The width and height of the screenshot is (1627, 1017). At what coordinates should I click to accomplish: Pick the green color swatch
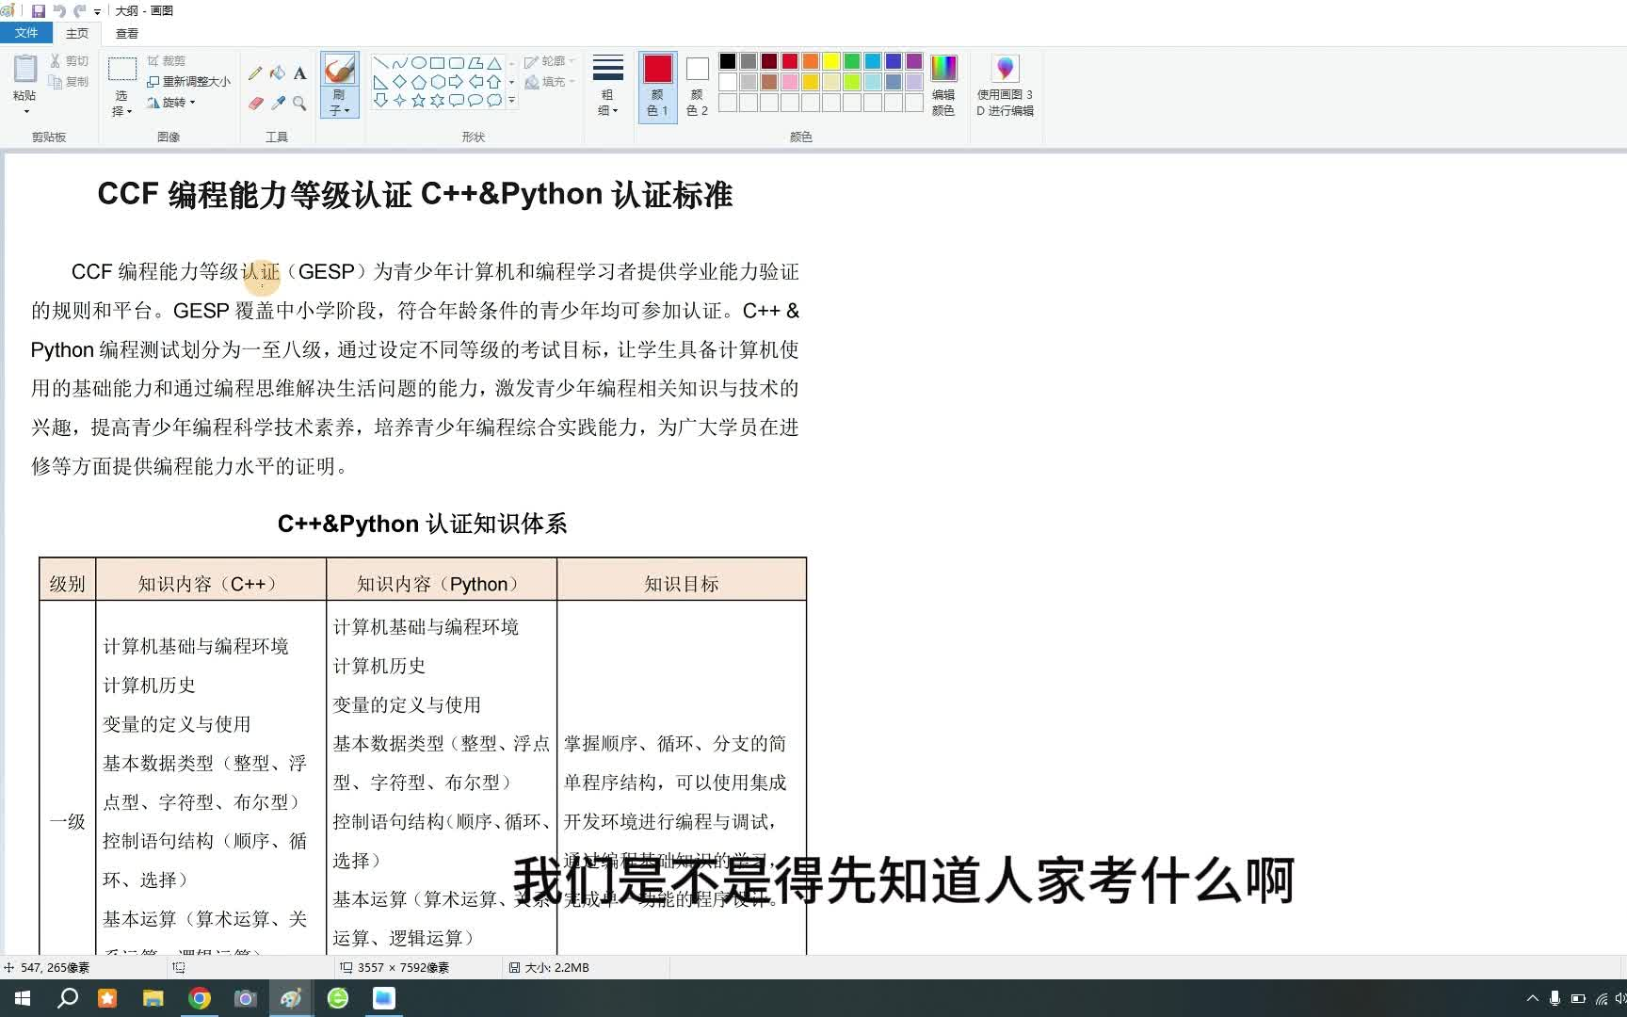tap(852, 61)
